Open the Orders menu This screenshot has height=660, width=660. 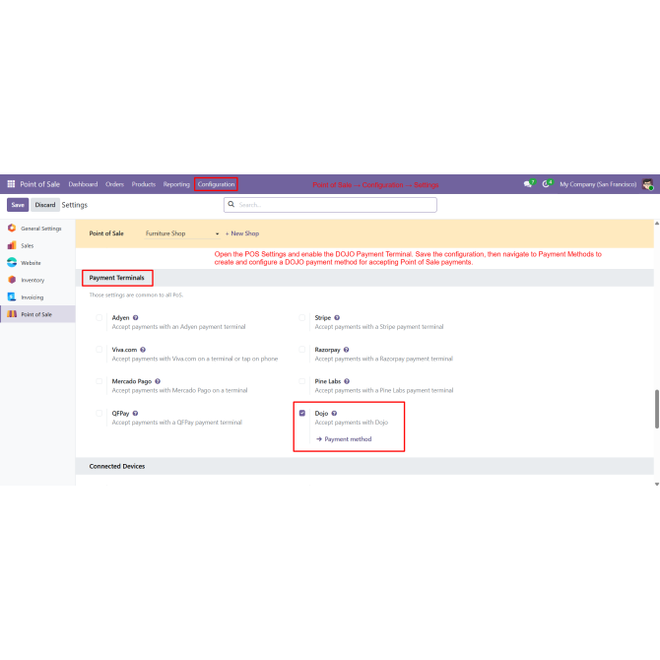tap(114, 184)
